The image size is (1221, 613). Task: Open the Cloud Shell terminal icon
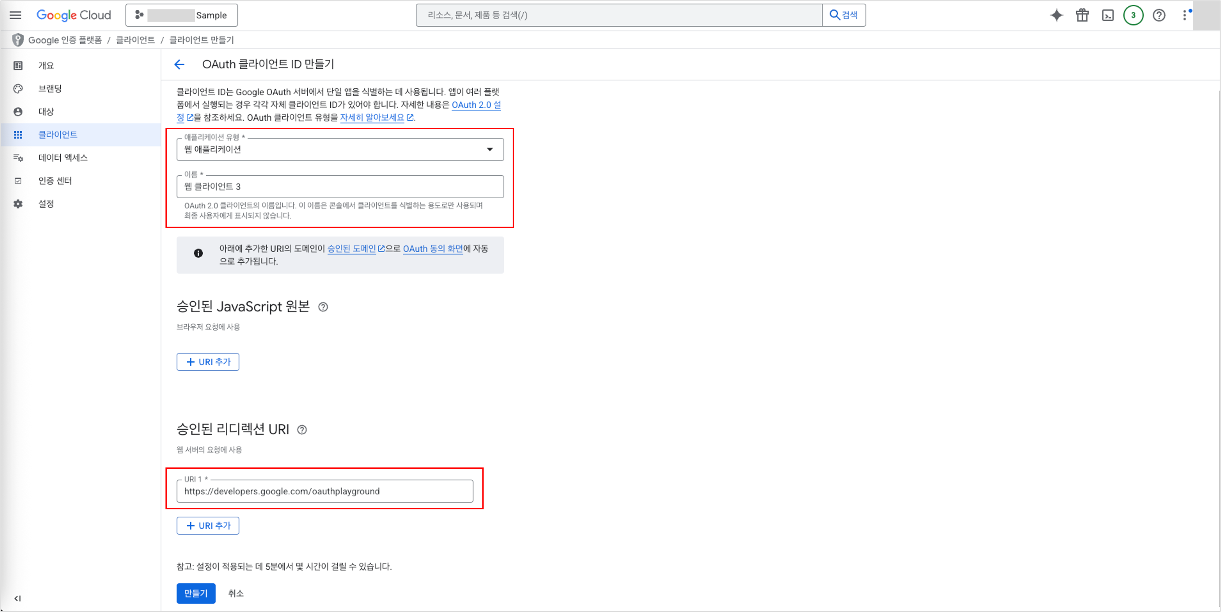click(1108, 15)
